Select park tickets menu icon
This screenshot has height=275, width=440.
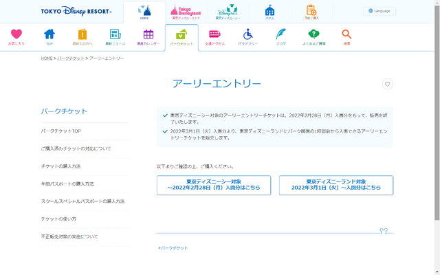(181, 37)
